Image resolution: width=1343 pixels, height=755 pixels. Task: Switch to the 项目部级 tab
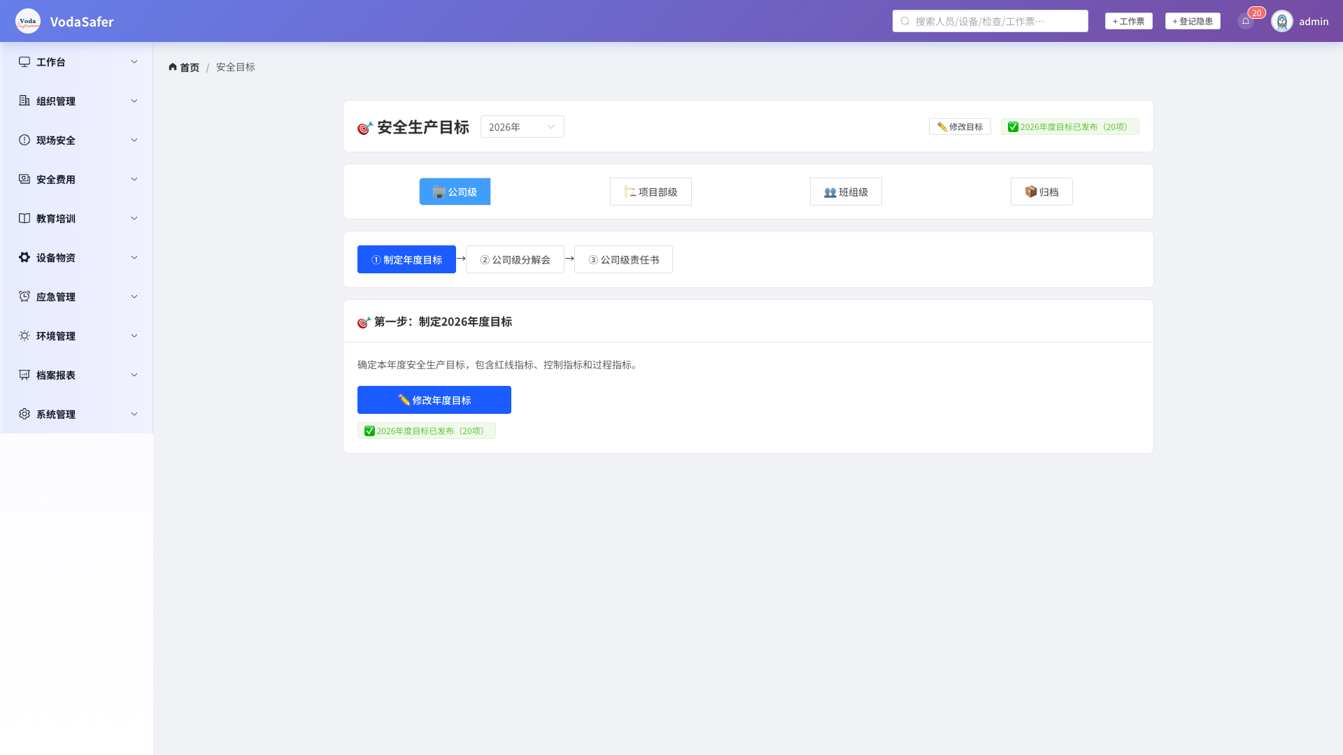tap(651, 192)
